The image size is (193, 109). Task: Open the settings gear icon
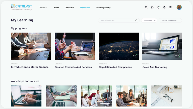point(164,7)
